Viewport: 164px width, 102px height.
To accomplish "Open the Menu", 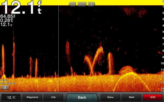I will [110, 97].
